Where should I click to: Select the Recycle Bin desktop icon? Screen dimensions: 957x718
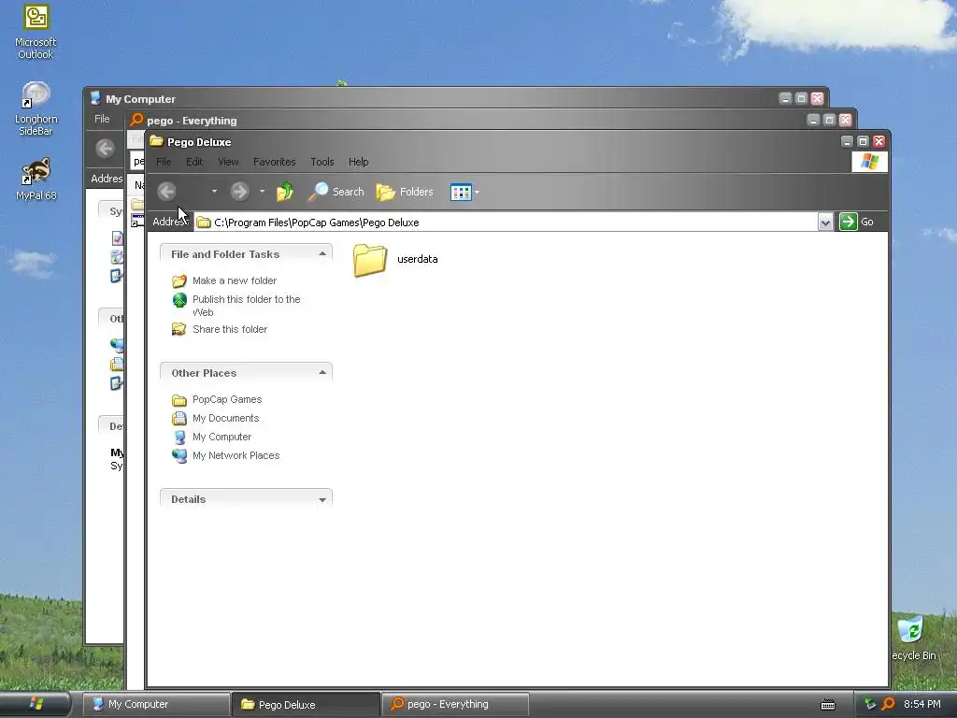(914, 639)
